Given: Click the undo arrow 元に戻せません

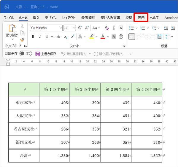Looking at the screenshot, I should [63, 54].
